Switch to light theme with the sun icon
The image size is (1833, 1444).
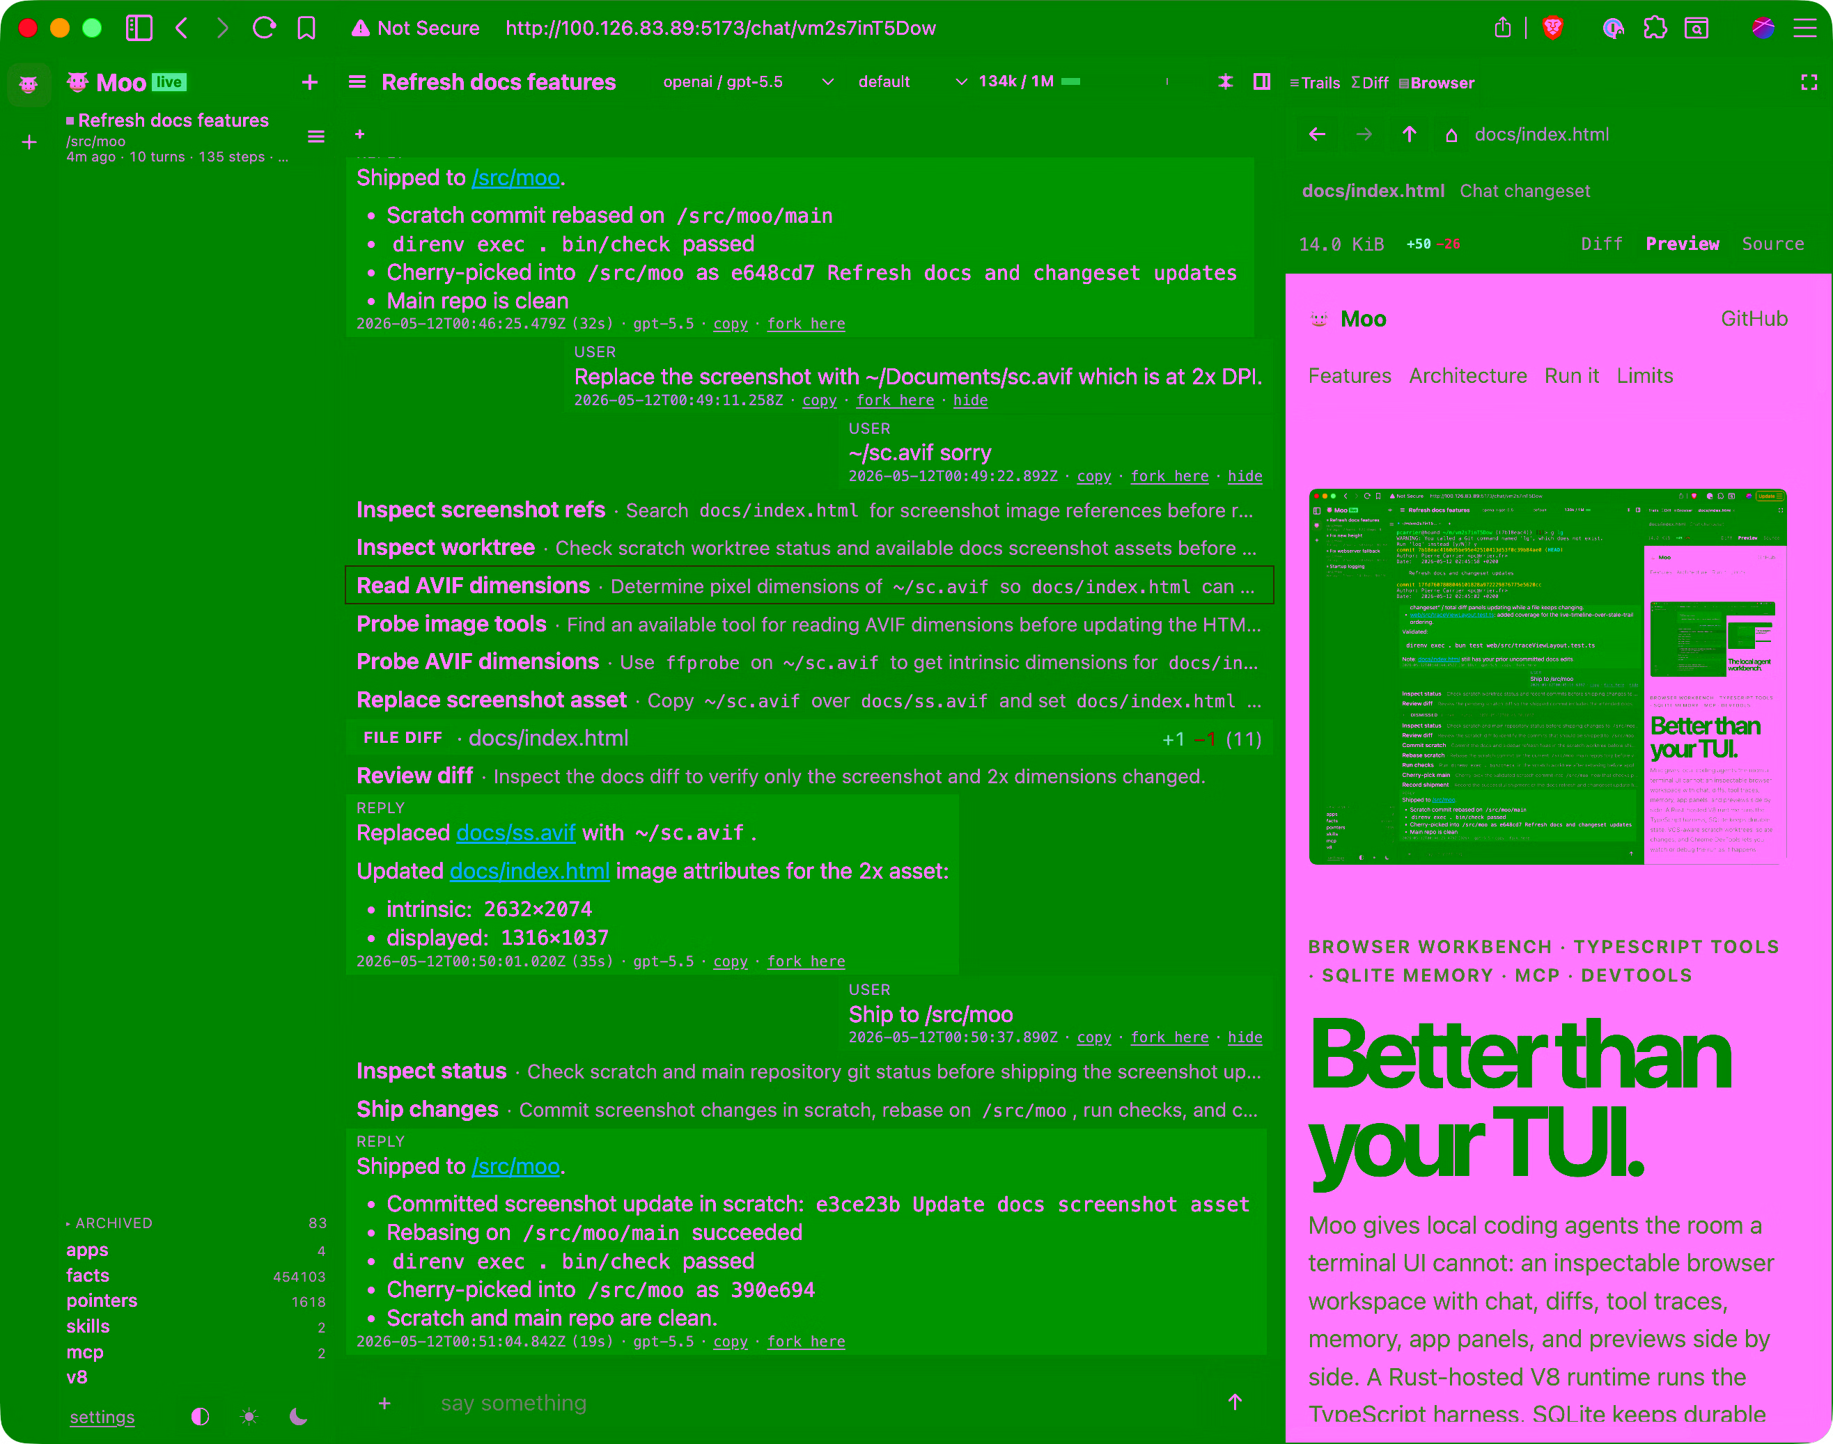(249, 1416)
